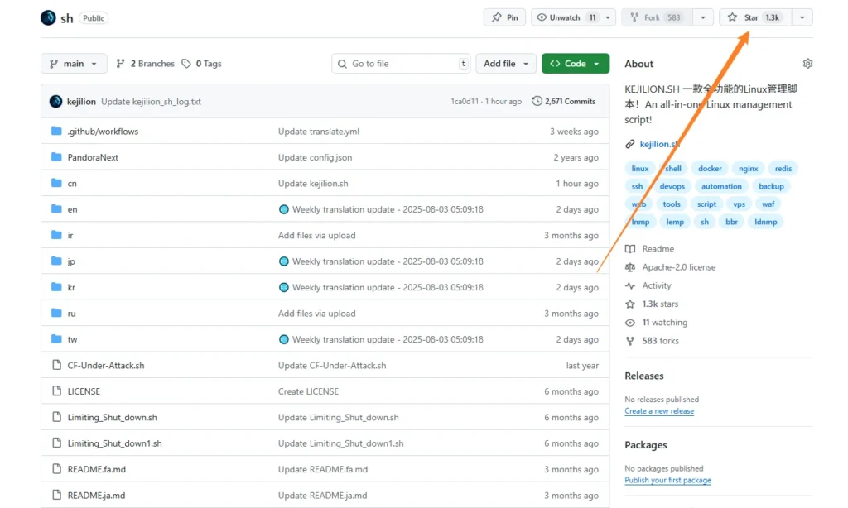The image size is (848, 508).
Task: Select the linux topic tag
Action: pos(640,169)
